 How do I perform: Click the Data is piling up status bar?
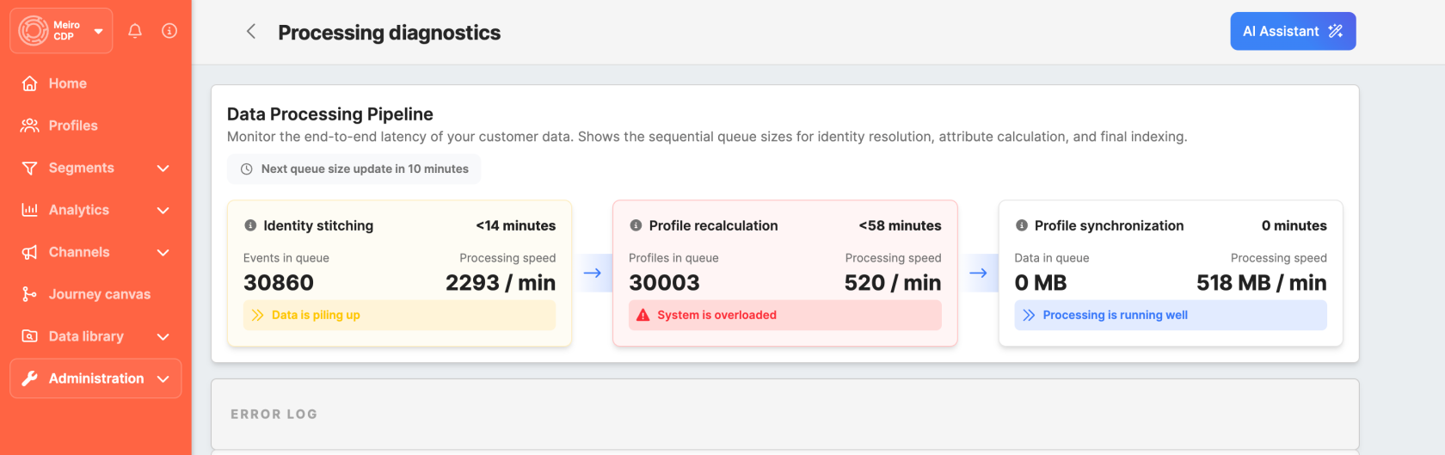pyautogui.click(x=399, y=316)
